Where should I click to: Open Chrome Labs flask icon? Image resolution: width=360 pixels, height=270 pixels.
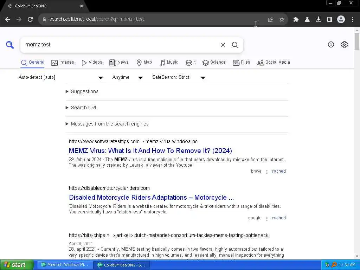click(x=307, y=20)
